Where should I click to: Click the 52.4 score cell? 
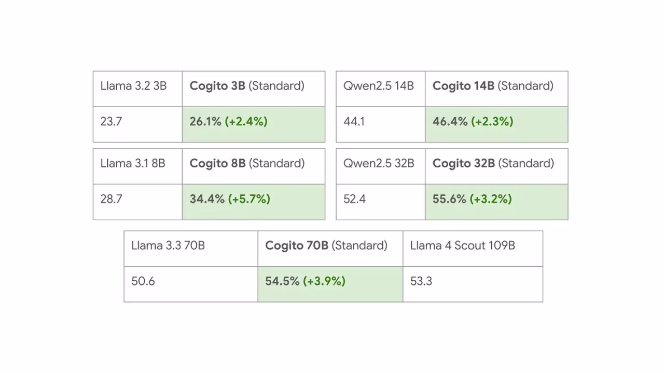(x=381, y=202)
